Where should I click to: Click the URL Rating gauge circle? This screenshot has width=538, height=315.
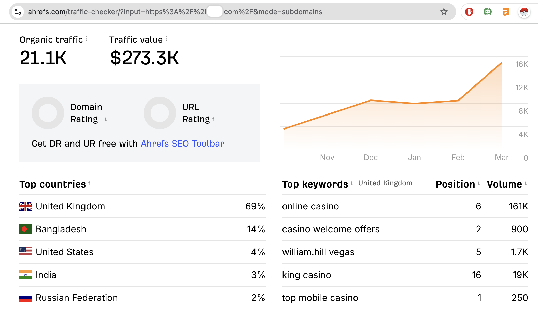click(x=160, y=113)
